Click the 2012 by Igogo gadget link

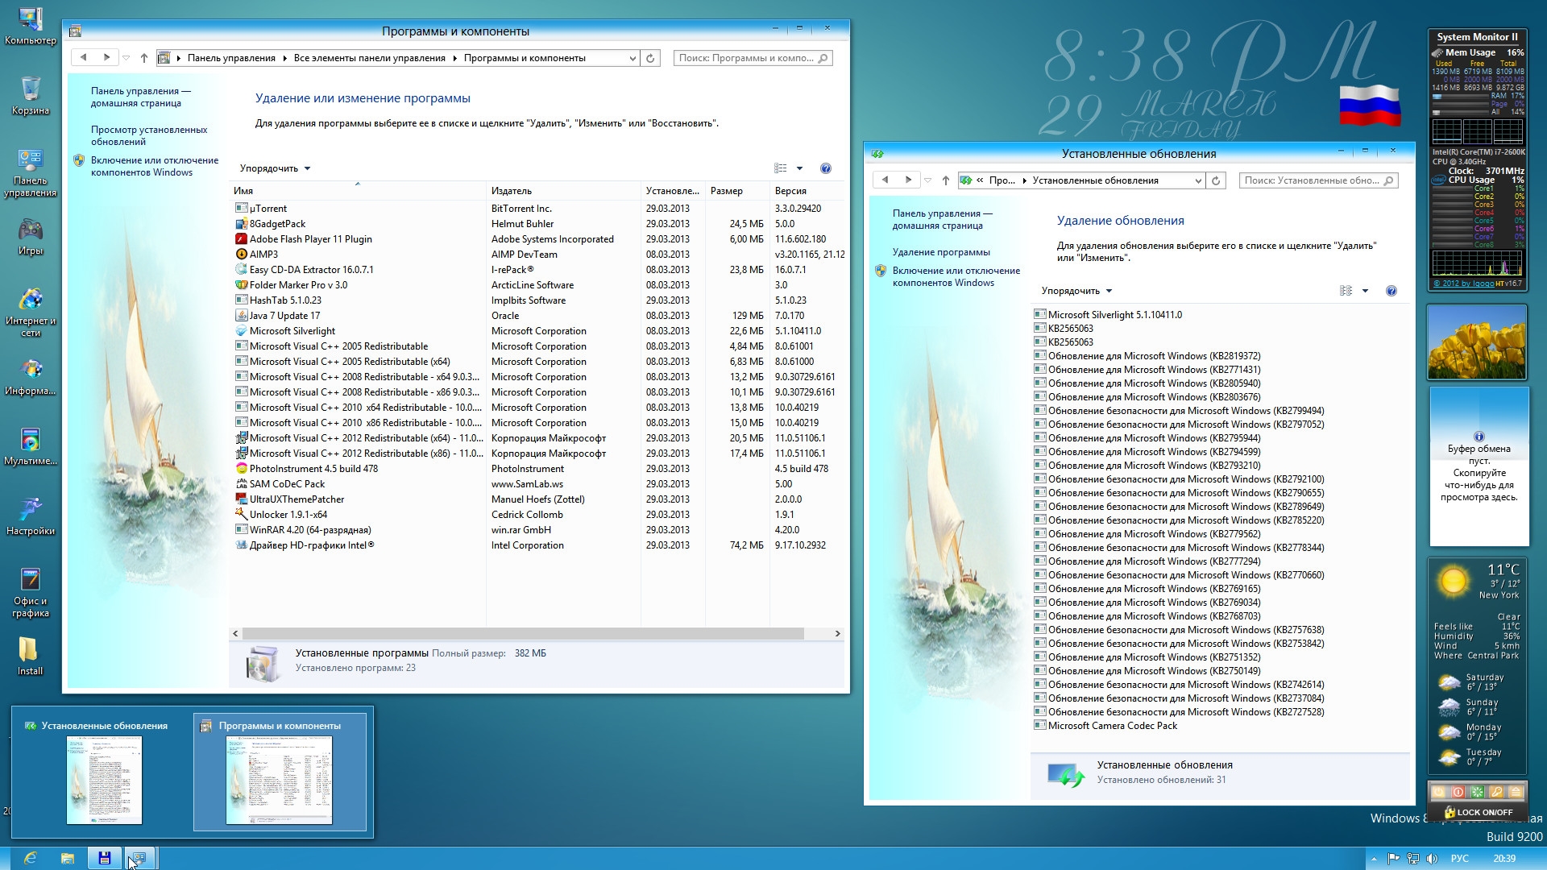pos(1464,284)
